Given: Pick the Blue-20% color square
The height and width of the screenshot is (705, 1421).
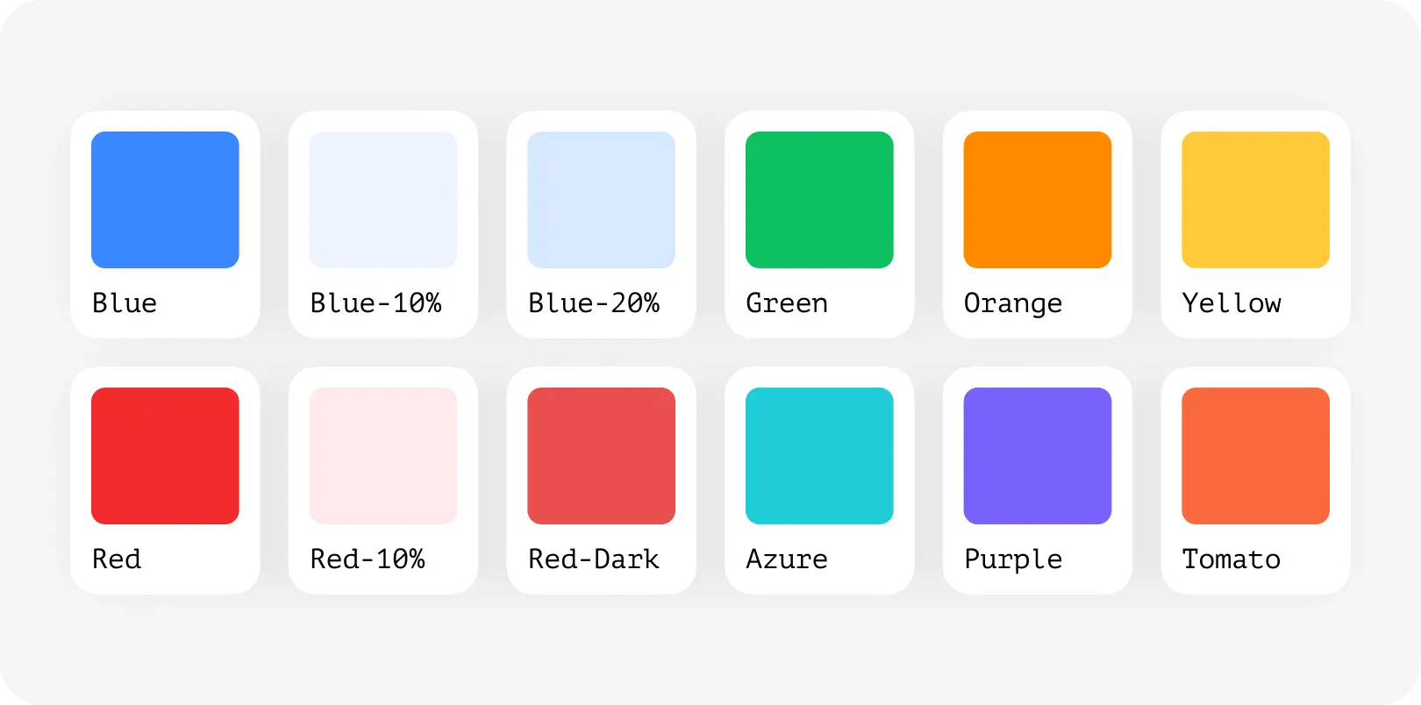Looking at the screenshot, I should [x=601, y=200].
